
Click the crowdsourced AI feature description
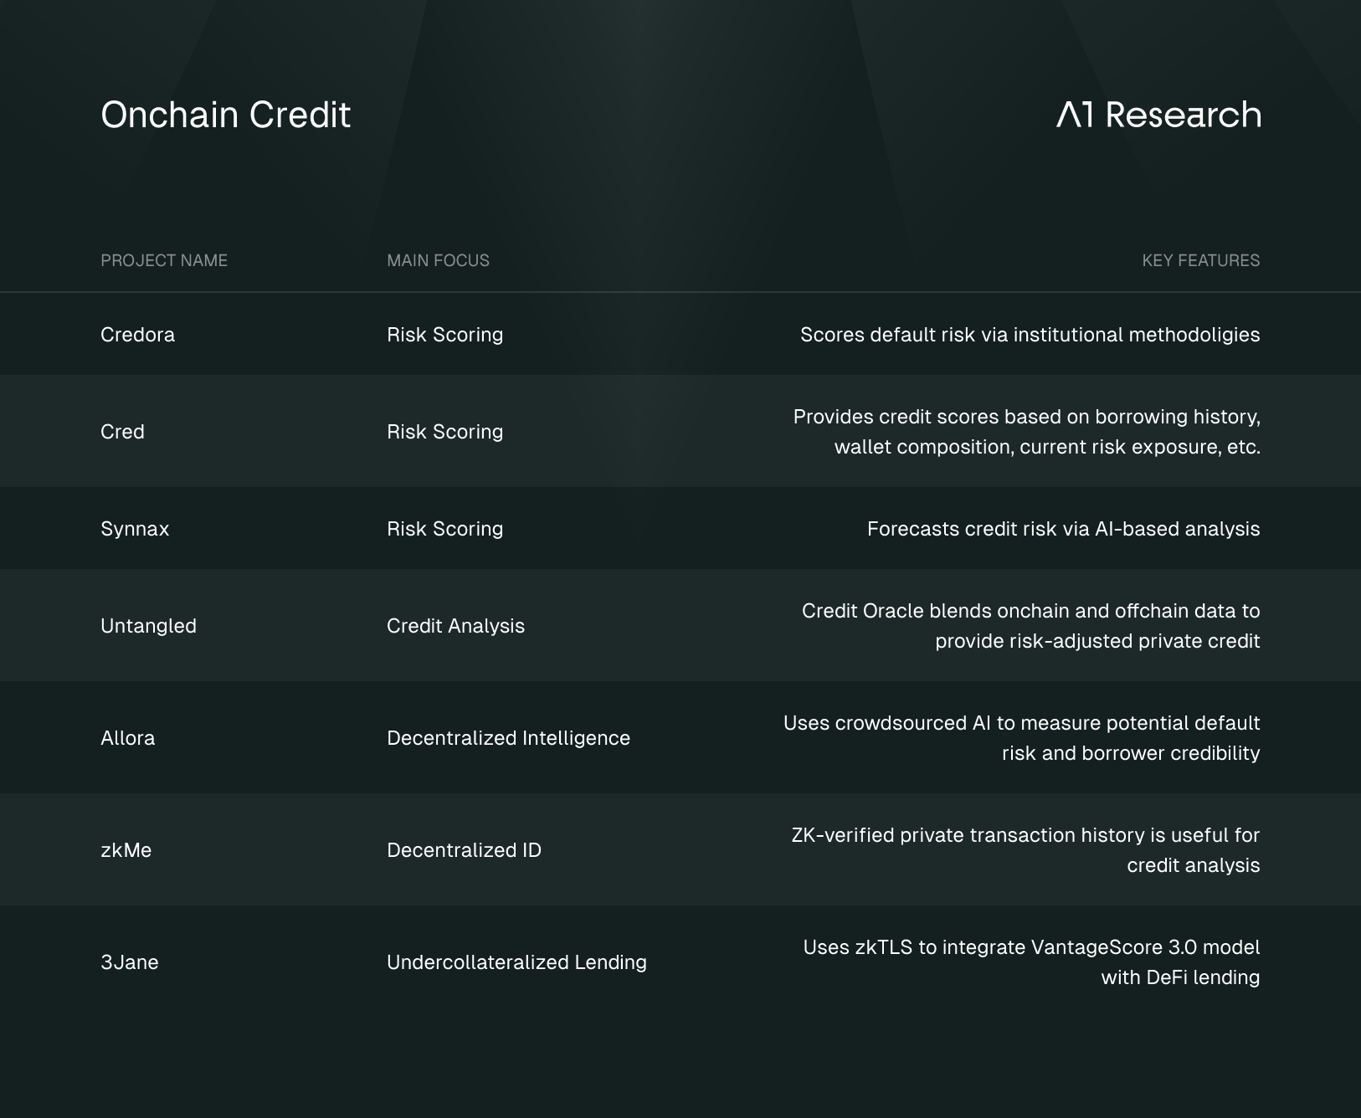click(x=1021, y=738)
